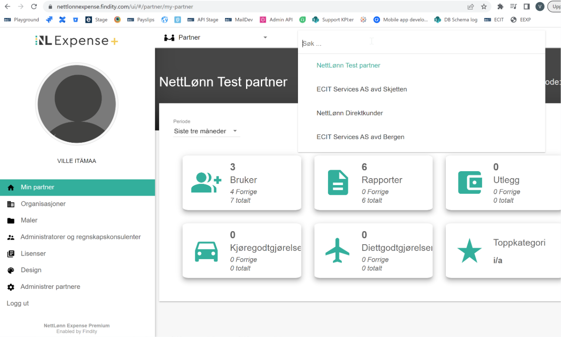
Task: Click the Søk search field
Action: click(x=421, y=44)
